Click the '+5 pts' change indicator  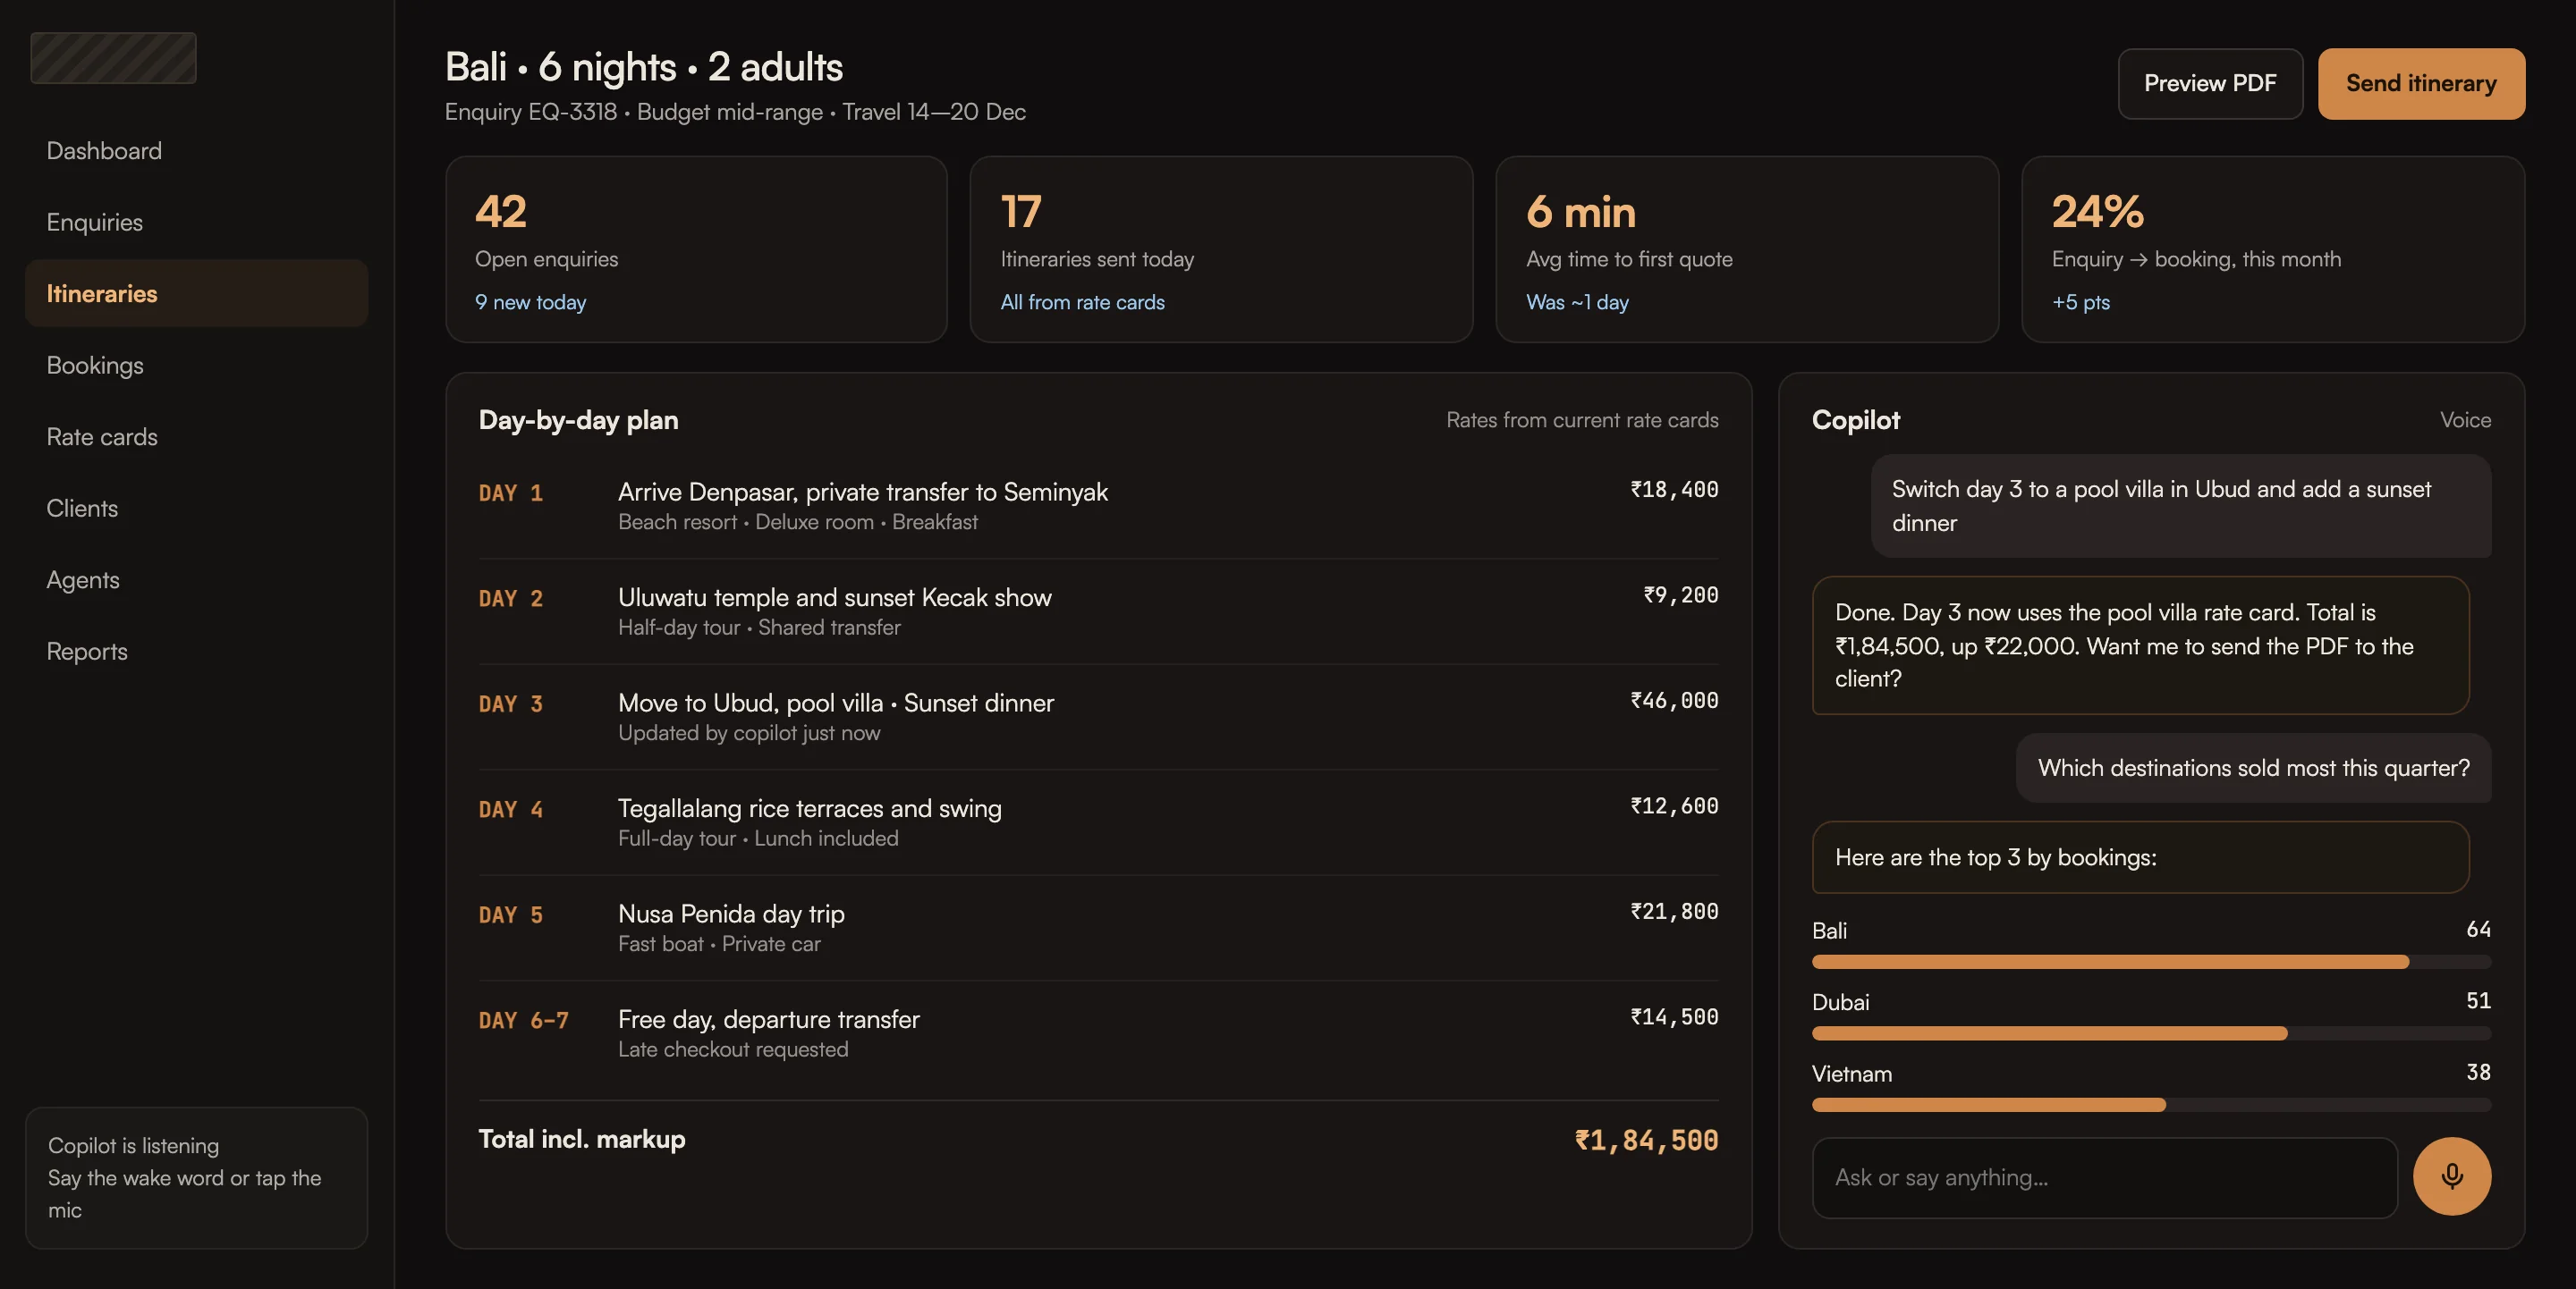(x=2080, y=302)
